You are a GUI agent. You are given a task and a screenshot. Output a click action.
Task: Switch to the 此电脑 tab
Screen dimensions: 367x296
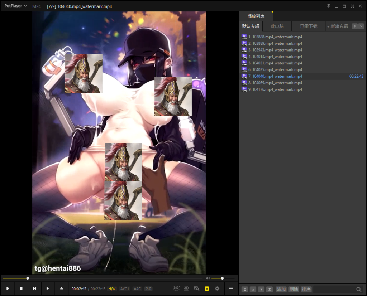tap(277, 26)
